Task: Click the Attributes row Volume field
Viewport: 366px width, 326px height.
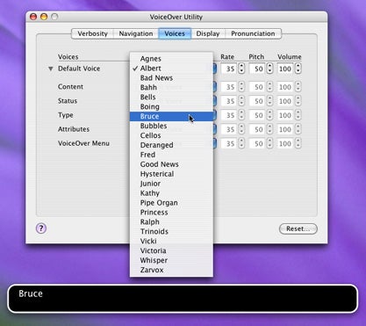Action: 285,129
